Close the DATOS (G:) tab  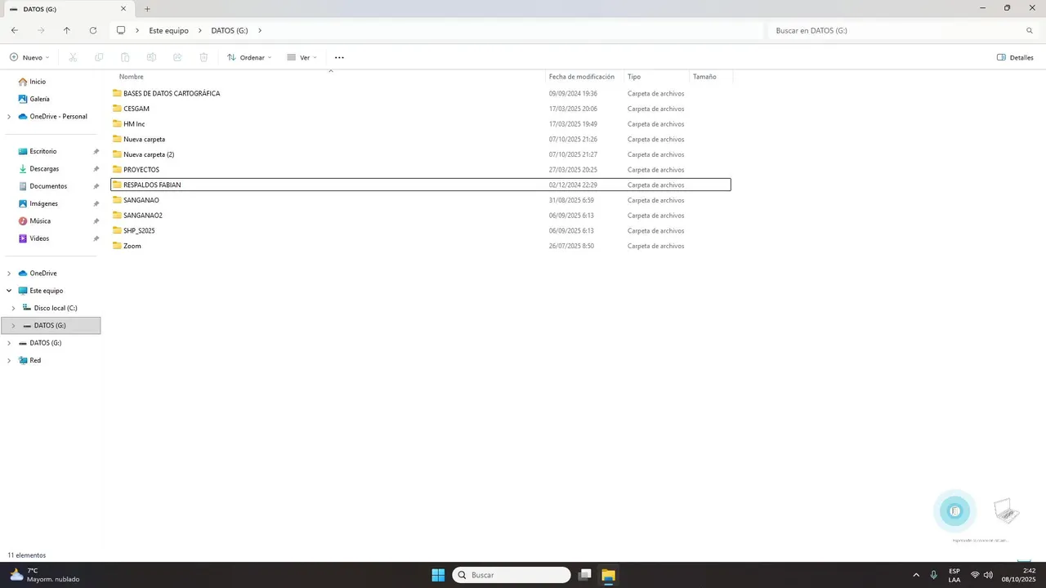click(x=123, y=9)
